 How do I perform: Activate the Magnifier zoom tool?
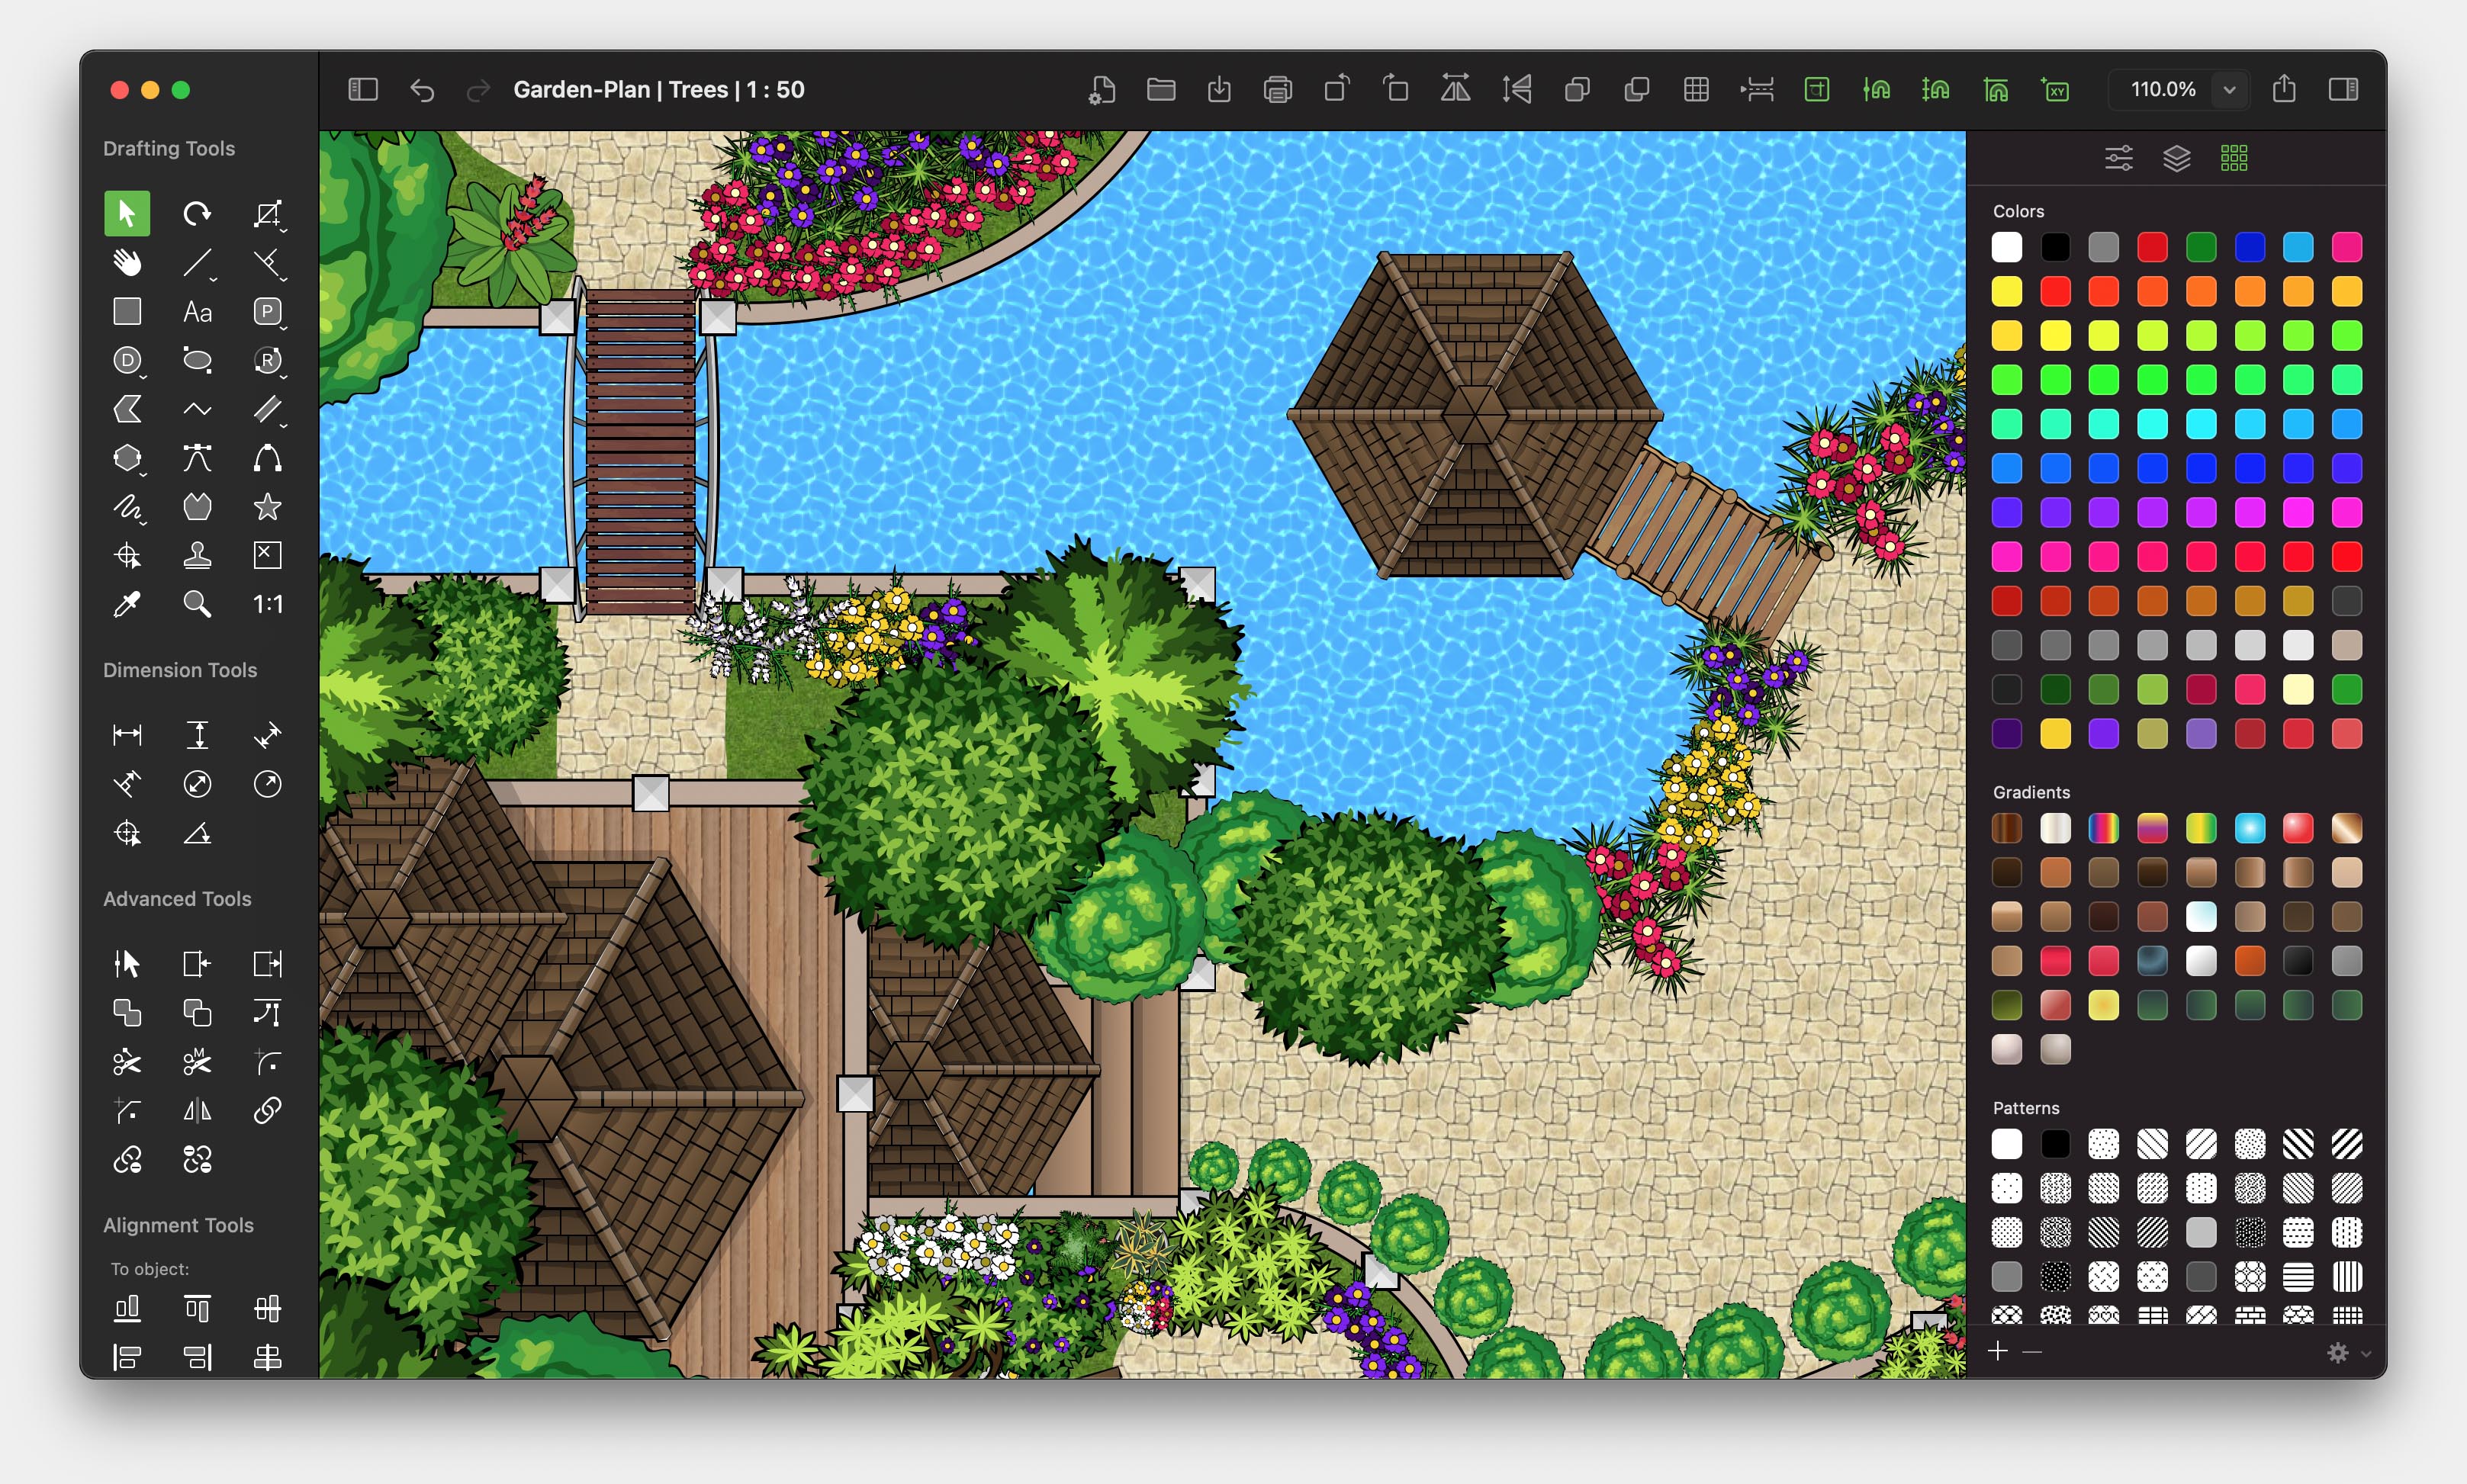(x=197, y=604)
